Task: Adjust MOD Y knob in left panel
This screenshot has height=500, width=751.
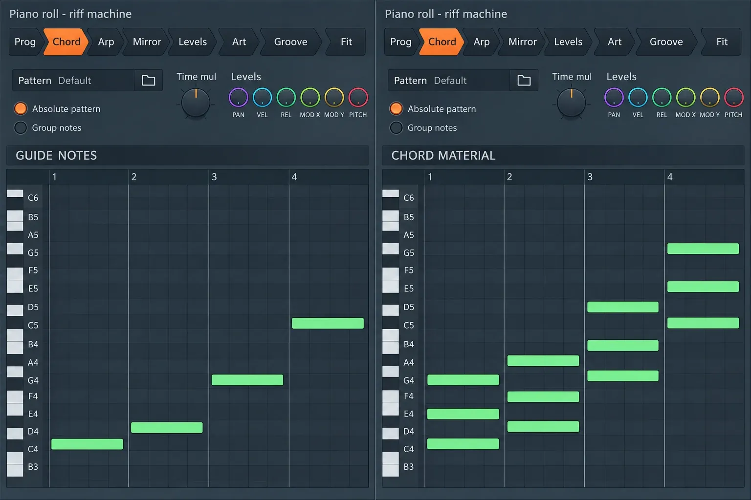Action: click(334, 98)
